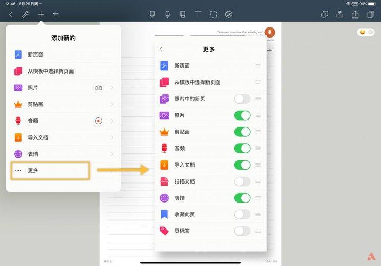Tap the camera icon in 照片 row

(98, 88)
